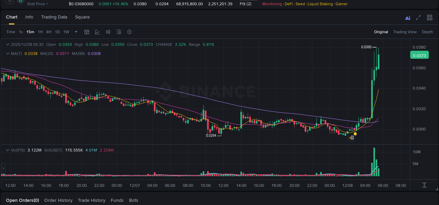Collapse the OHLC price info row
439x205 pixels.
(7, 44)
